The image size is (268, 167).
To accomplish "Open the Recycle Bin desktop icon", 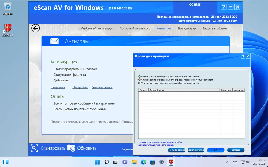I will click(8, 9).
